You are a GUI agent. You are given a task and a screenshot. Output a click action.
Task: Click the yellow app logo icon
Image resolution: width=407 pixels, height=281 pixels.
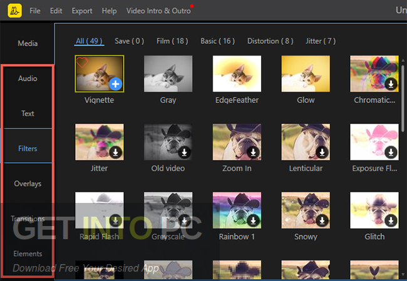[15, 11]
